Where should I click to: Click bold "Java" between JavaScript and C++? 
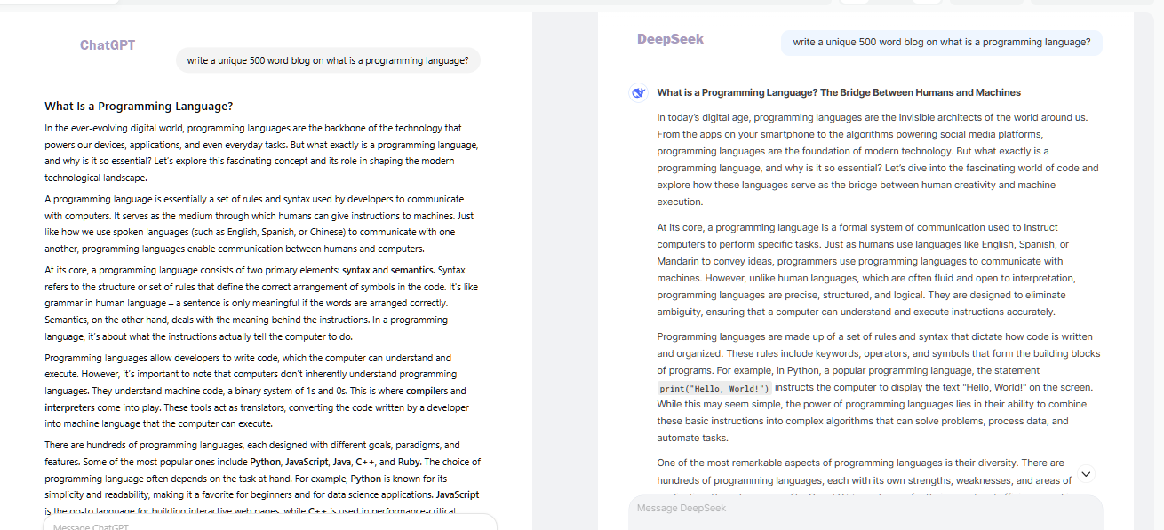click(x=342, y=462)
